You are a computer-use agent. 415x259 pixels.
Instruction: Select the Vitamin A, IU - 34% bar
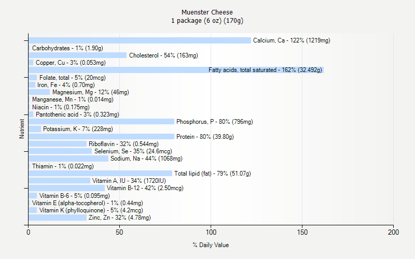click(60, 181)
